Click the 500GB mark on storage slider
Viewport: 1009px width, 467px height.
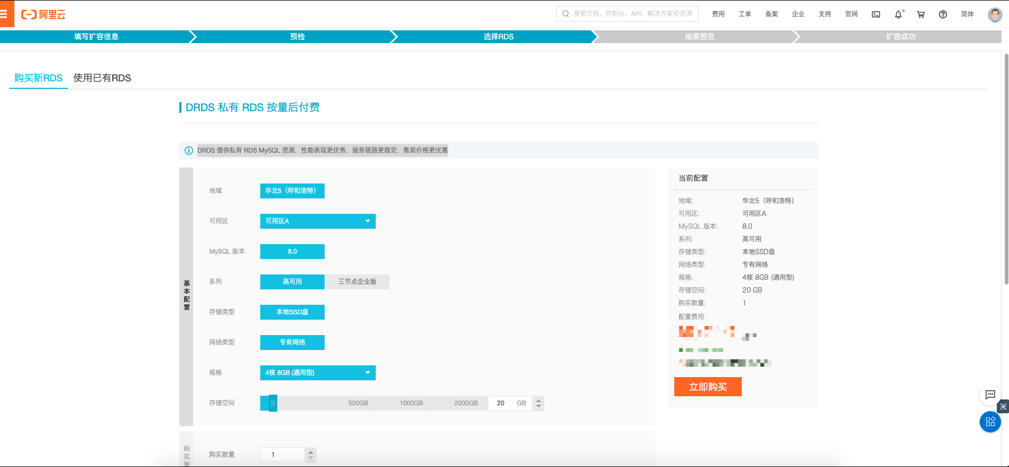click(x=358, y=403)
